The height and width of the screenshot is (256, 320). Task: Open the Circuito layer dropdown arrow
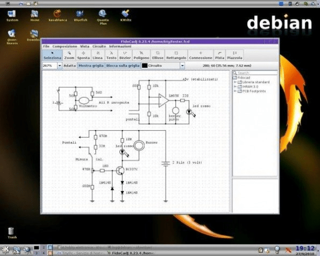pyautogui.click(x=182, y=66)
